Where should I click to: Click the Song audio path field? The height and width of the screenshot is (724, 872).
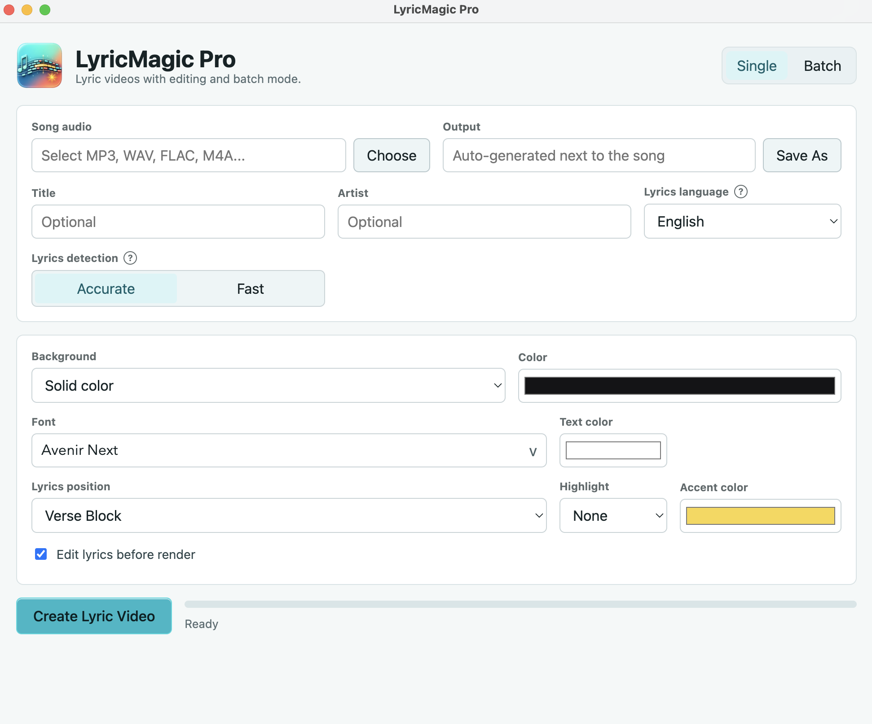pos(189,155)
